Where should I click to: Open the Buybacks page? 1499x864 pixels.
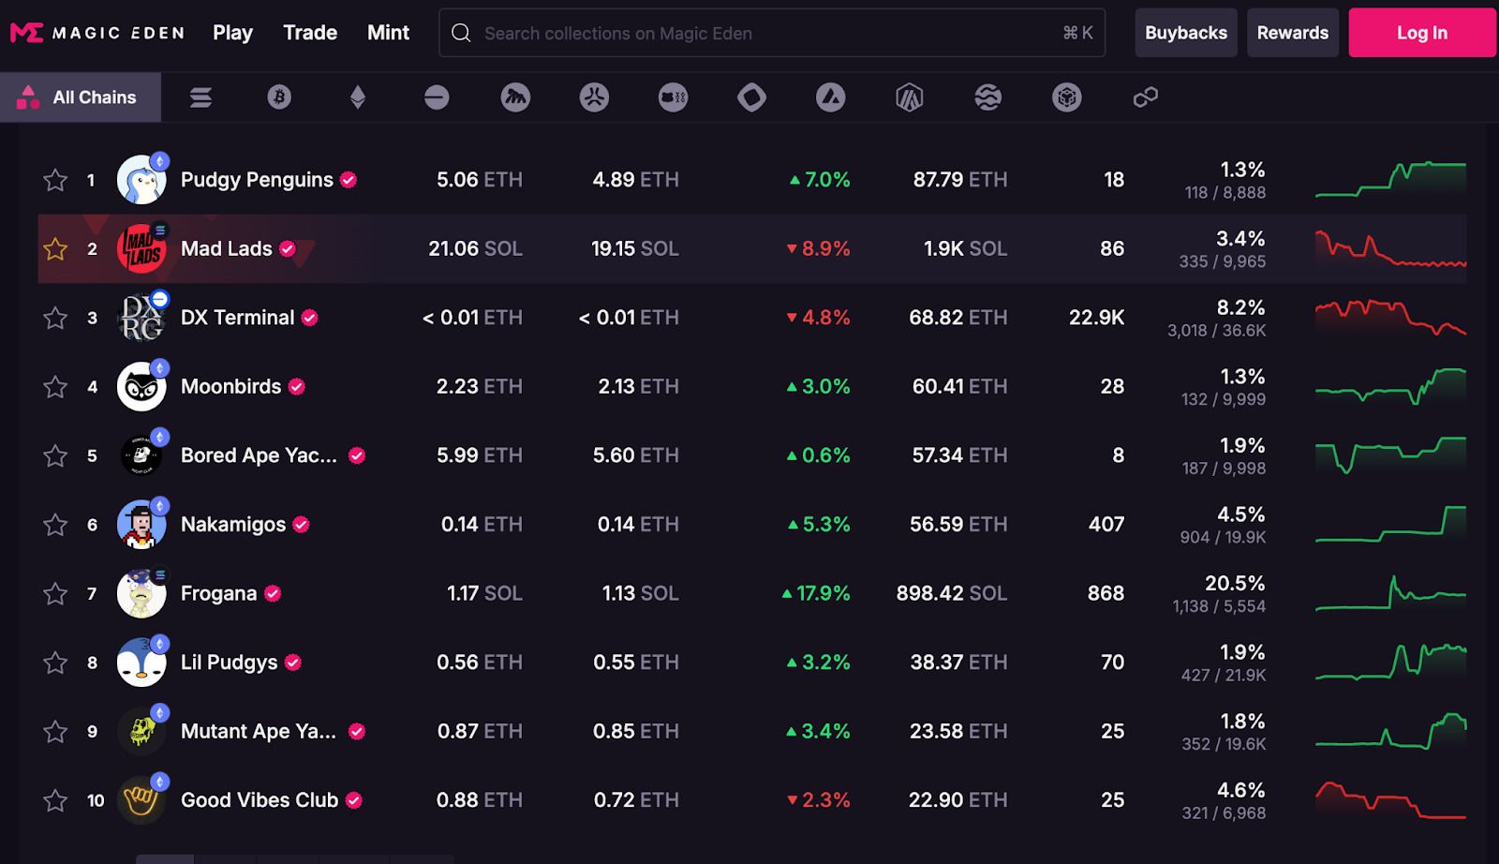click(x=1186, y=33)
